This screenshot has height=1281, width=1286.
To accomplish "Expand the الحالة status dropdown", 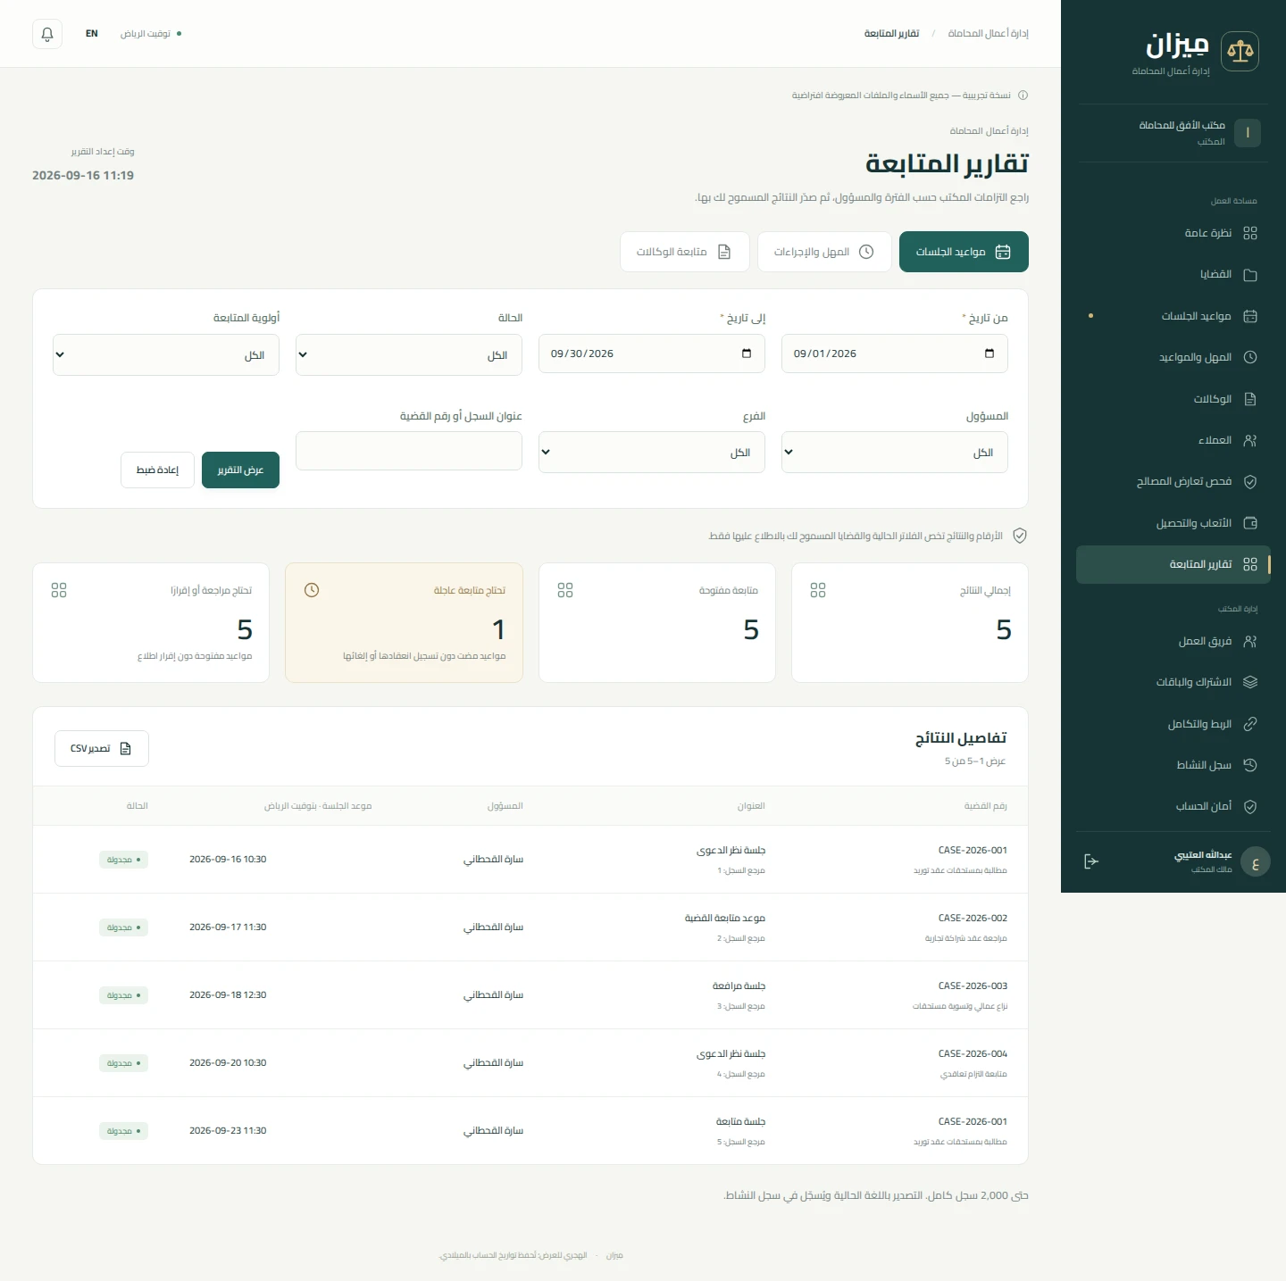I will click(409, 354).
